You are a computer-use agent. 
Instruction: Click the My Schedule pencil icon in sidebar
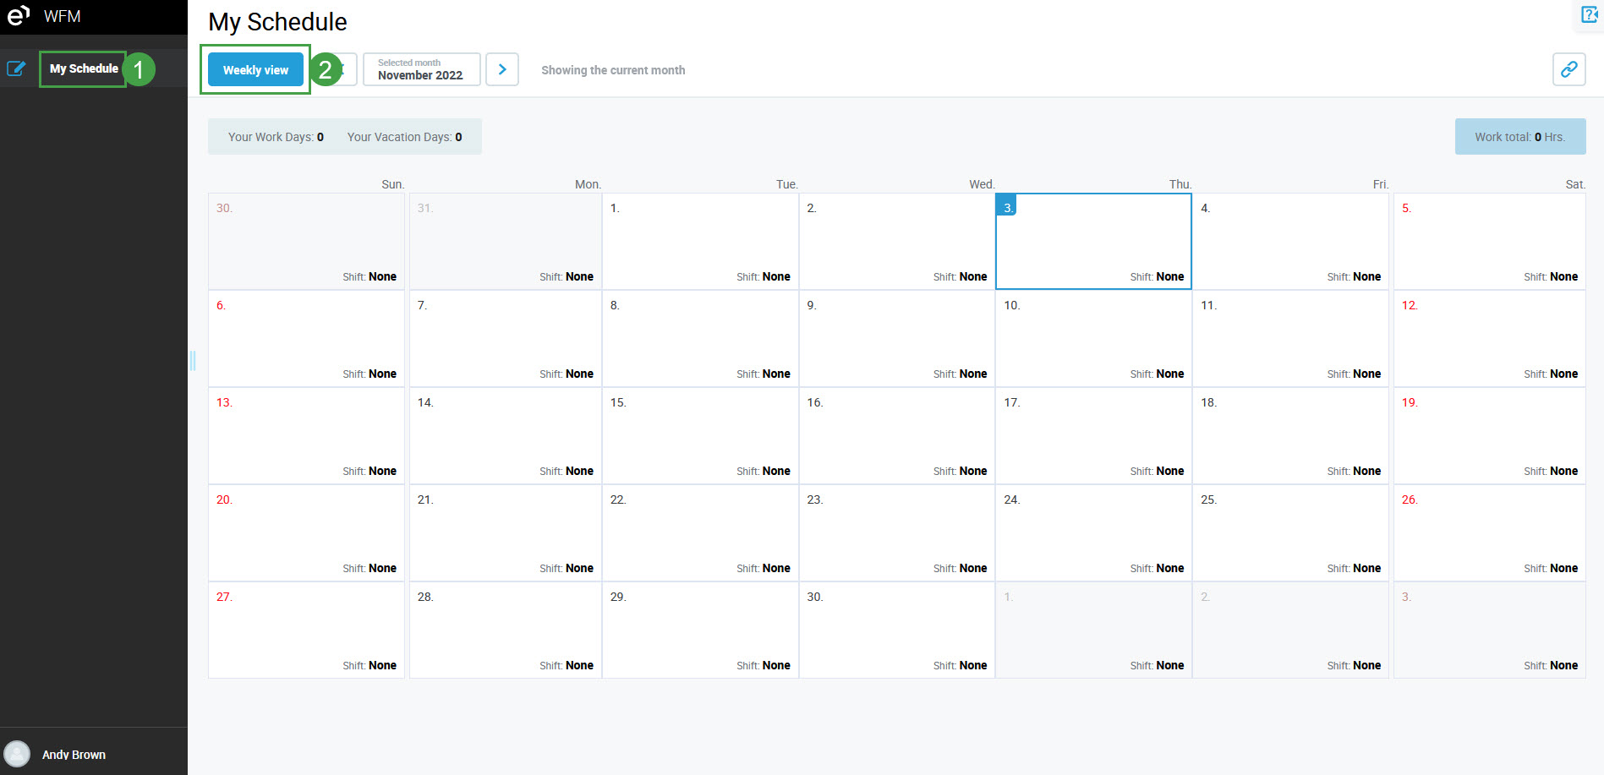click(x=16, y=68)
